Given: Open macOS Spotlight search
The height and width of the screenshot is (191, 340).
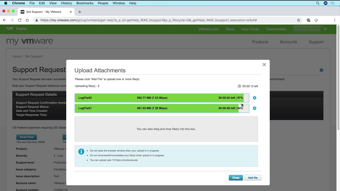Looking at the screenshot, I should [318, 3].
